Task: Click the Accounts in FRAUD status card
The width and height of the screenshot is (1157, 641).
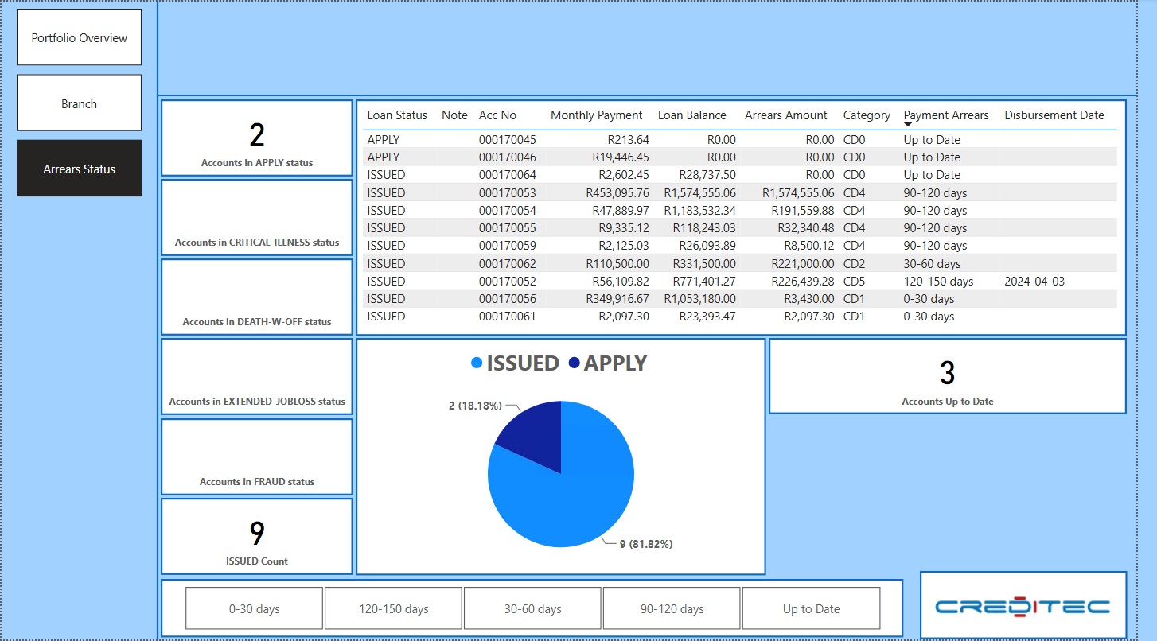Action: tap(256, 456)
